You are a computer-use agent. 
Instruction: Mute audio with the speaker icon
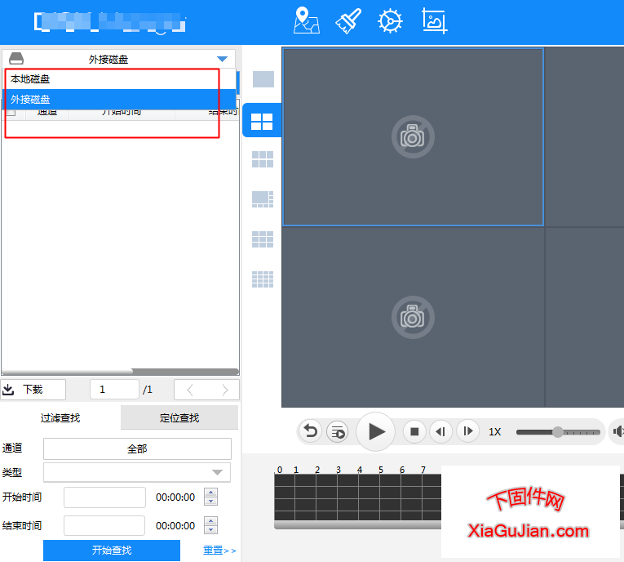[617, 431]
